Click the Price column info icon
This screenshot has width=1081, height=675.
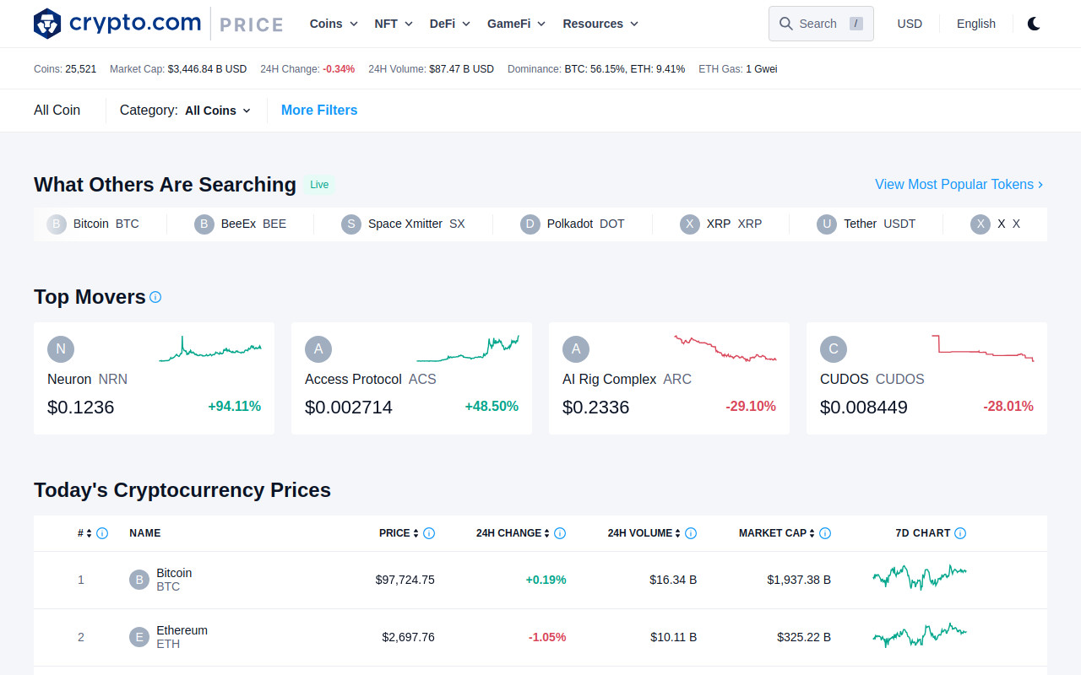pos(429,533)
